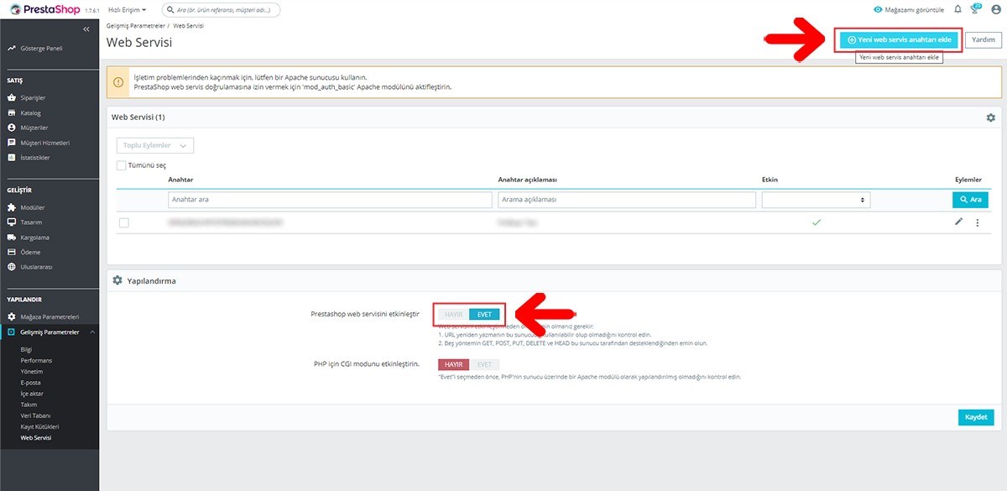Click the warning alert icon
This screenshot has width=1007, height=491.
click(118, 82)
